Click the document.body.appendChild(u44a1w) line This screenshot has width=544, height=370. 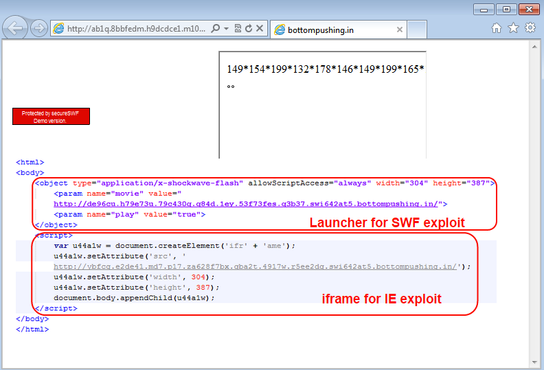(x=134, y=298)
